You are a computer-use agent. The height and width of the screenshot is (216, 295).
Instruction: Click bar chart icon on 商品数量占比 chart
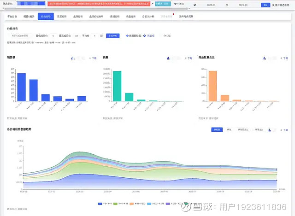(x=264, y=58)
